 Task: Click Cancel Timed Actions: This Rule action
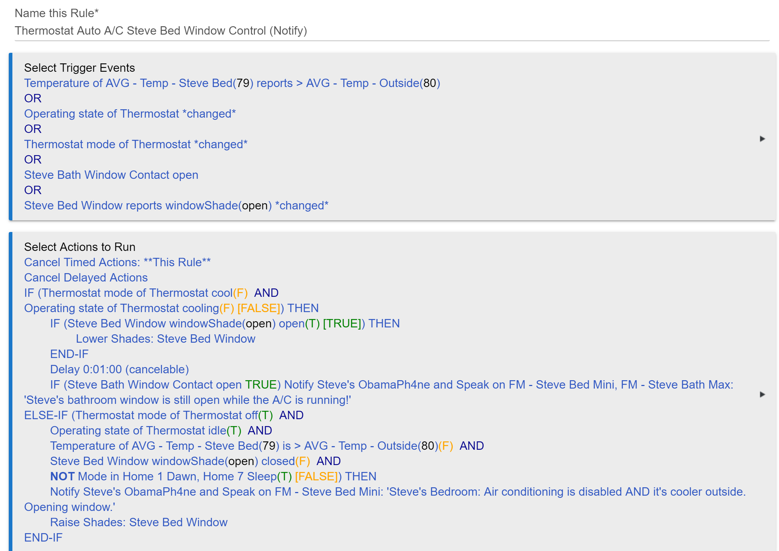117,262
